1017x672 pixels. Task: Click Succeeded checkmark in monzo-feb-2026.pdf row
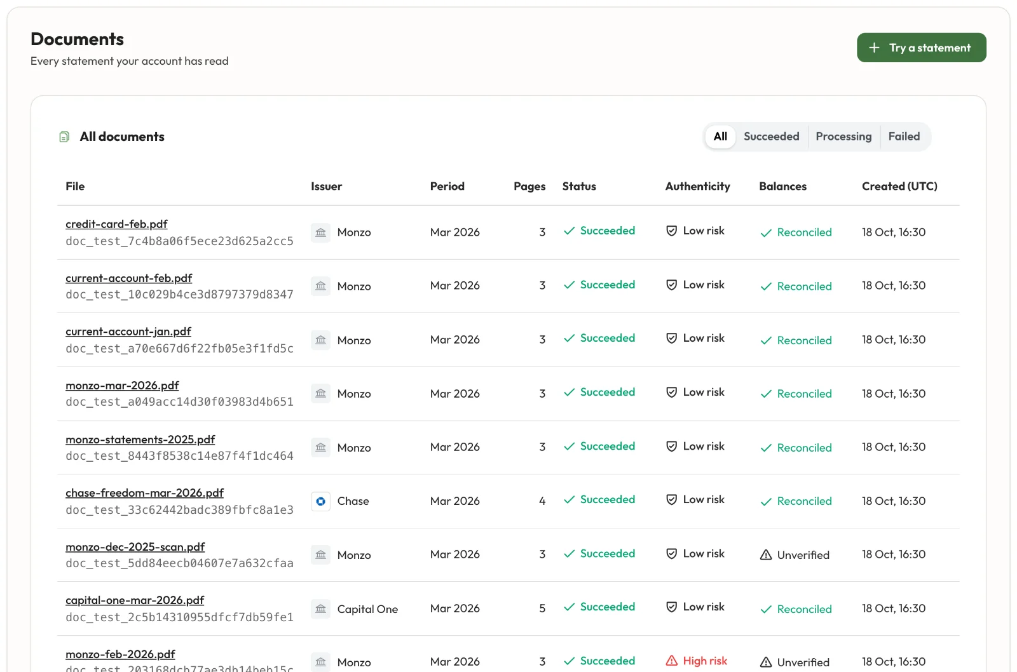(569, 661)
